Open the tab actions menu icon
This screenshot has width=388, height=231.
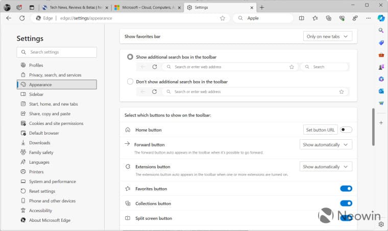pos(32,8)
